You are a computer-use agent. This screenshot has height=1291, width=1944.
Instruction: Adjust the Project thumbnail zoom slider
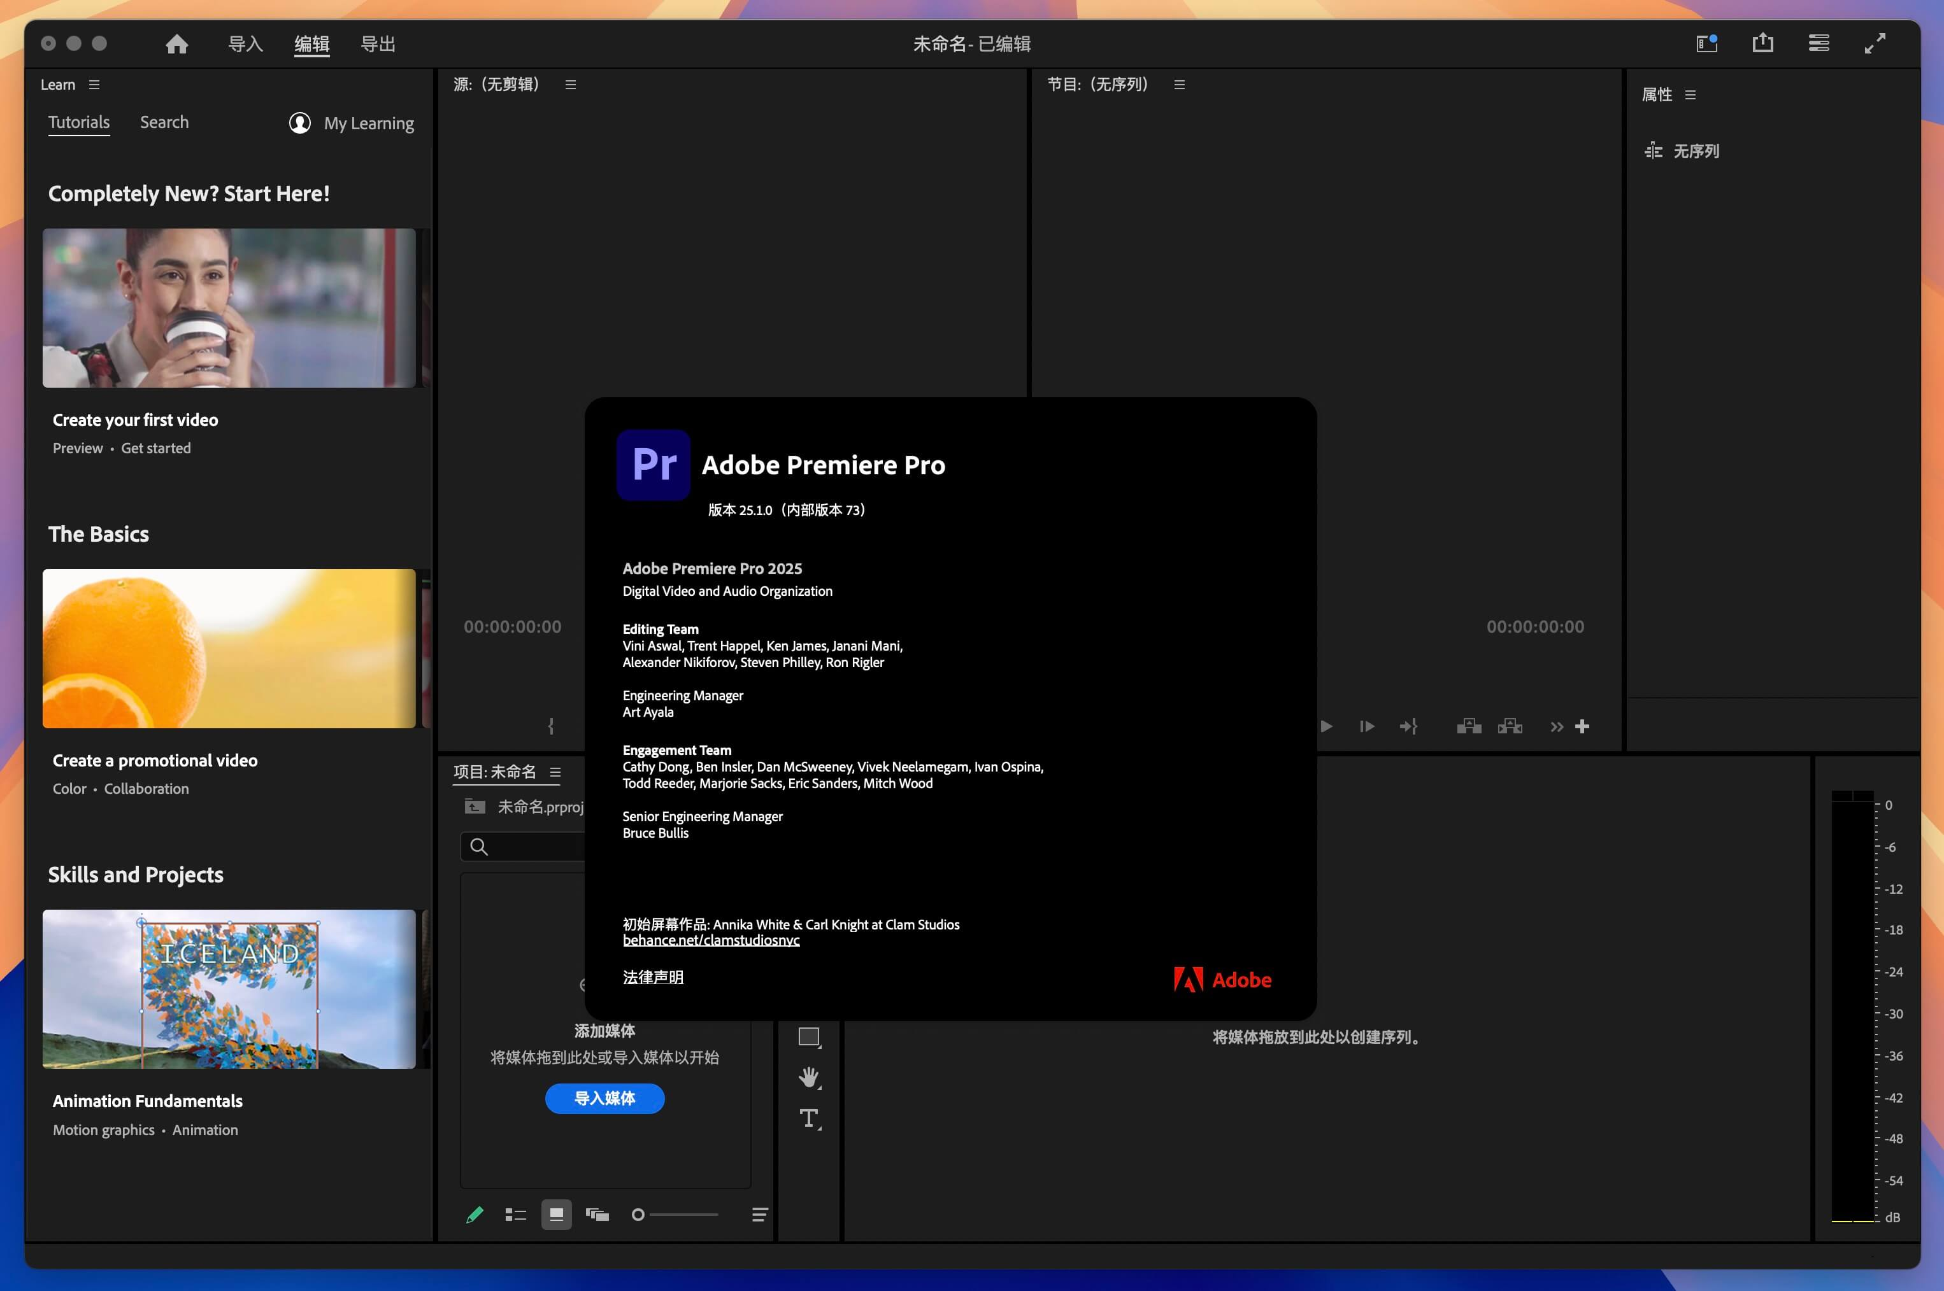pyautogui.click(x=638, y=1215)
